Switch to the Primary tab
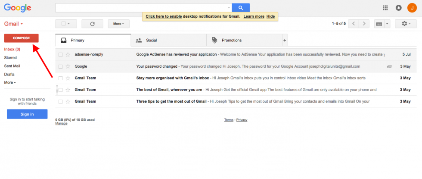Viewport: 422px width, 179px height. tap(93, 41)
